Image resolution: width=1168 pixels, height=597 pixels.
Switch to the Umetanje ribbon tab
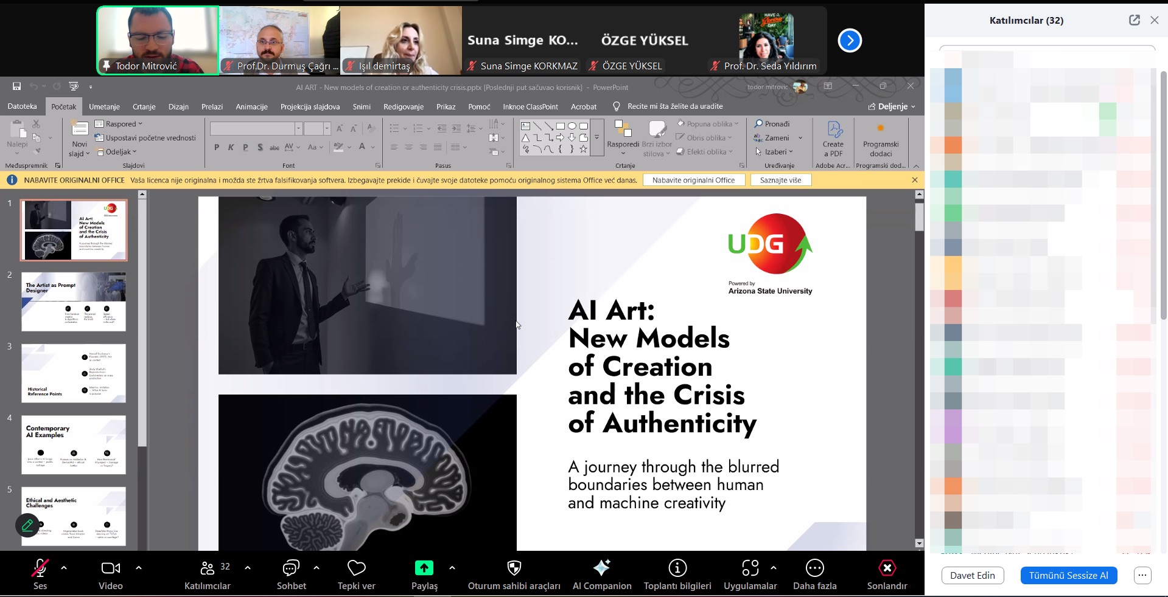[104, 106]
